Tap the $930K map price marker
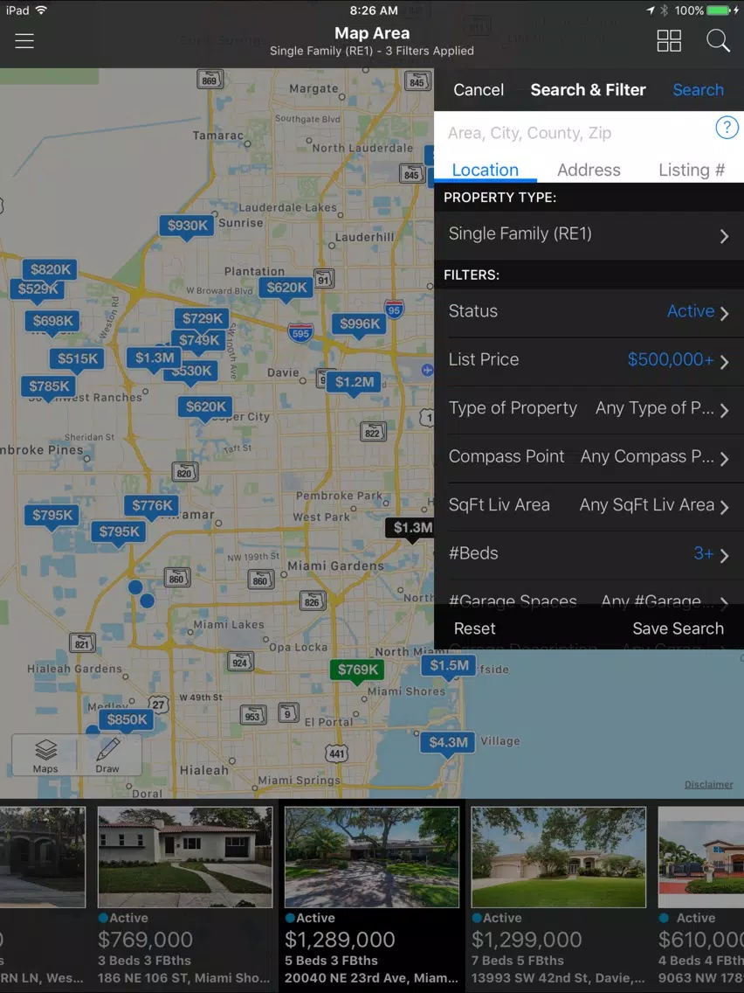744x993 pixels. click(187, 226)
